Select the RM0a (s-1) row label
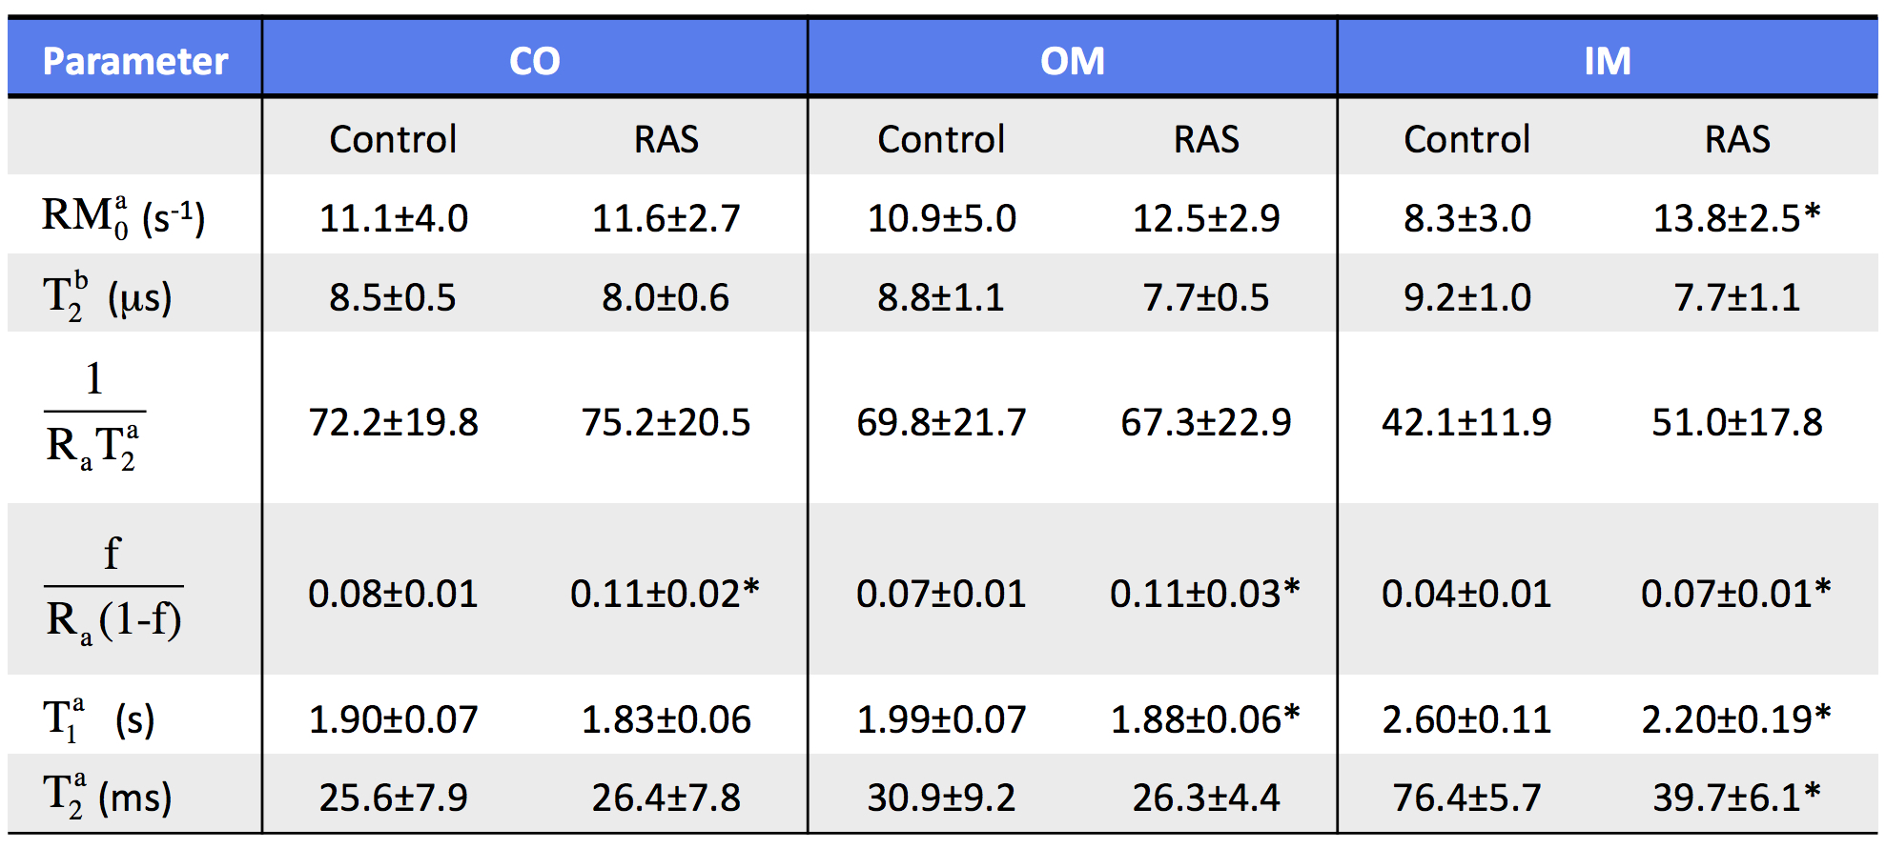The image size is (1886, 849). [123, 217]
